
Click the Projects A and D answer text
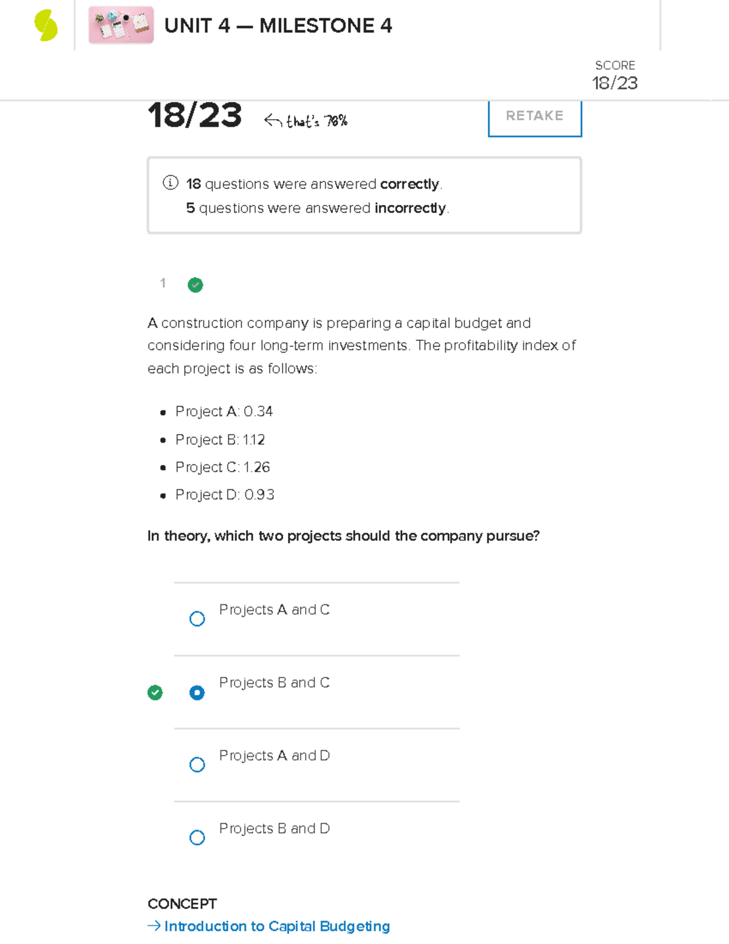pos(275,756)
